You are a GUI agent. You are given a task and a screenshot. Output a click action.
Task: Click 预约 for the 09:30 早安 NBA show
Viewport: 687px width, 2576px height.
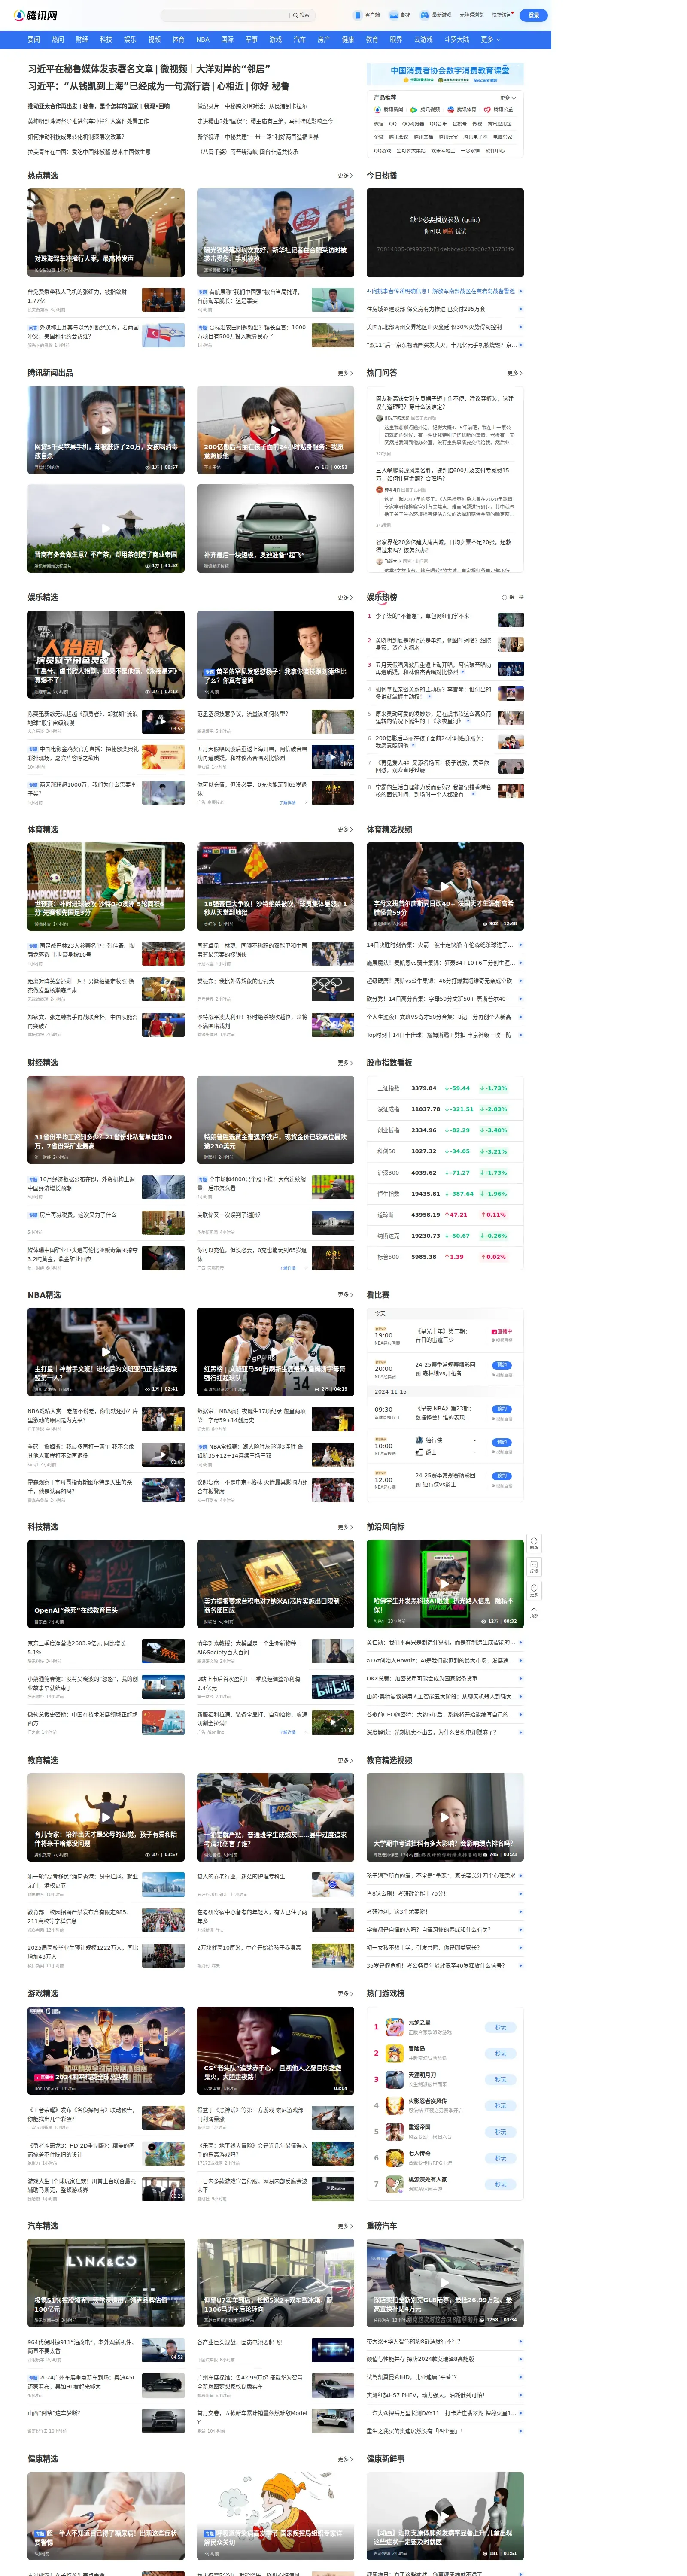[x=502, y=1409]
